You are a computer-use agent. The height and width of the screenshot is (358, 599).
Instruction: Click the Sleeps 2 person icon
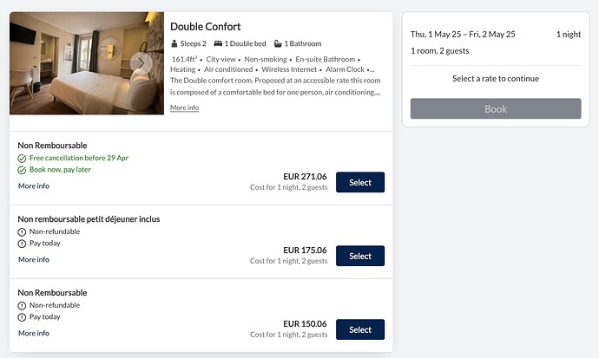tap(174, 43)
